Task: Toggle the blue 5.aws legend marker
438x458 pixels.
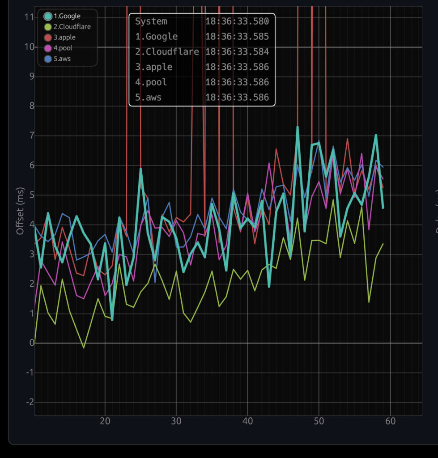Action: point(47,59)
